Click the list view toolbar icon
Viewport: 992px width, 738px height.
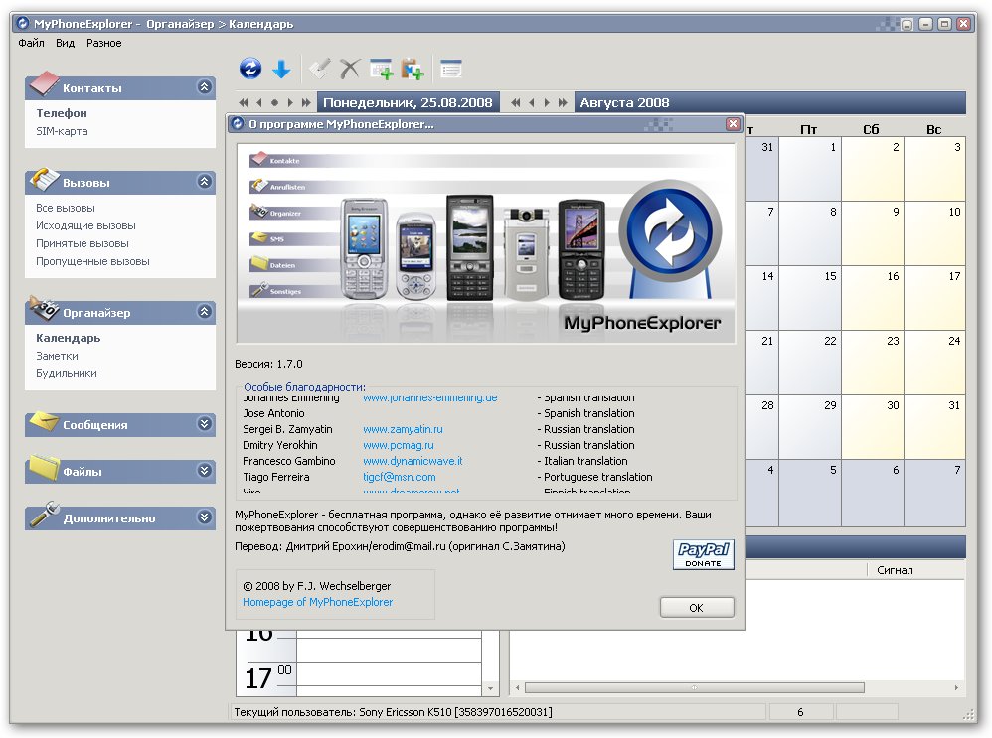(x=451, y=69)
